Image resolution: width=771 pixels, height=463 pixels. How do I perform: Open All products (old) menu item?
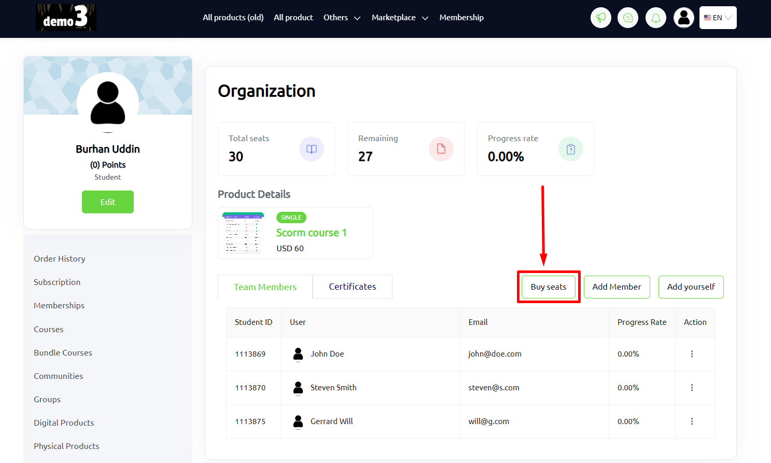point(233,18)
